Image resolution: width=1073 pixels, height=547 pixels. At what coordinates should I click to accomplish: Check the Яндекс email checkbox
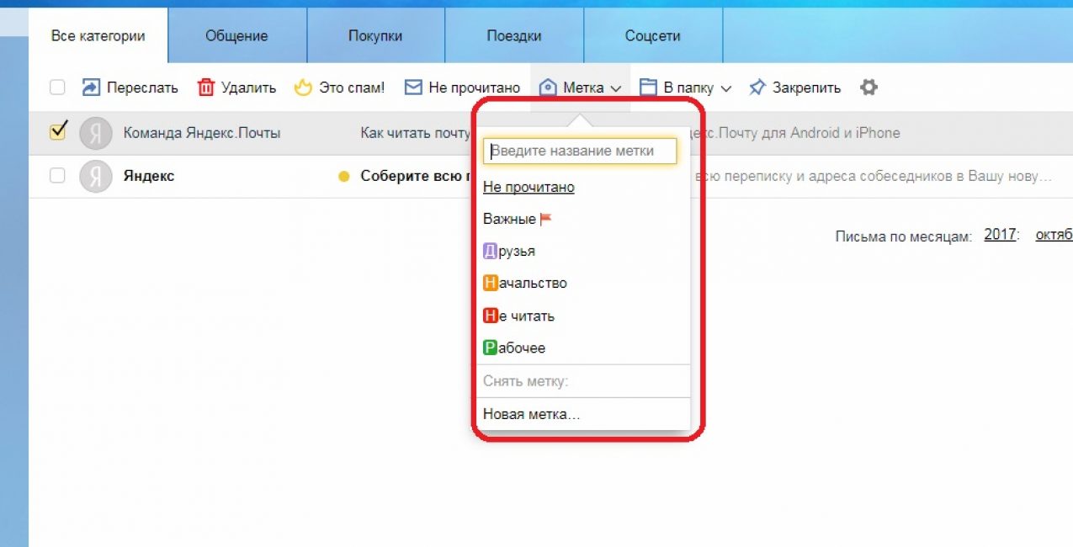tap(57, 176)
